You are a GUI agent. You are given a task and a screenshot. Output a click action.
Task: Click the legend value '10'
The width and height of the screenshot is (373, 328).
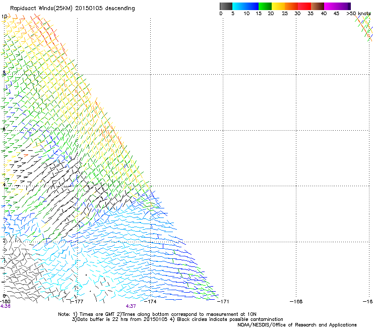246,14
